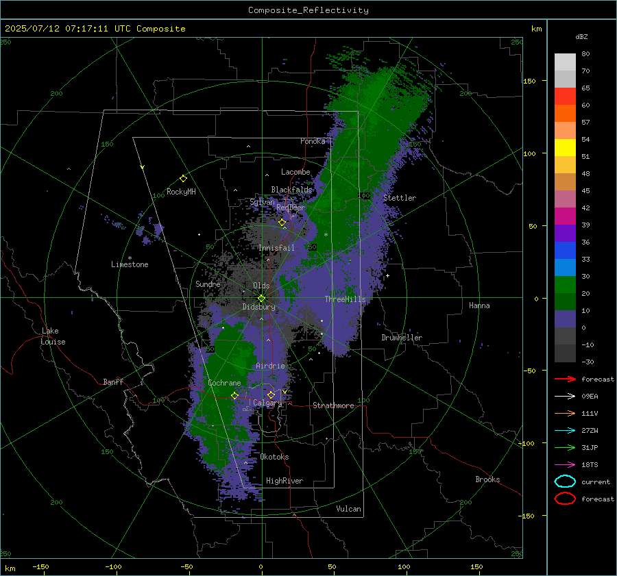Select the red 65 dBZ color swatch
Viewport: 617px width, 576px height.
point(565,96)
